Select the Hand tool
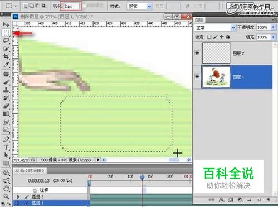Image resolution: width=278 pixels, height=207 pixels. point(6,189)
